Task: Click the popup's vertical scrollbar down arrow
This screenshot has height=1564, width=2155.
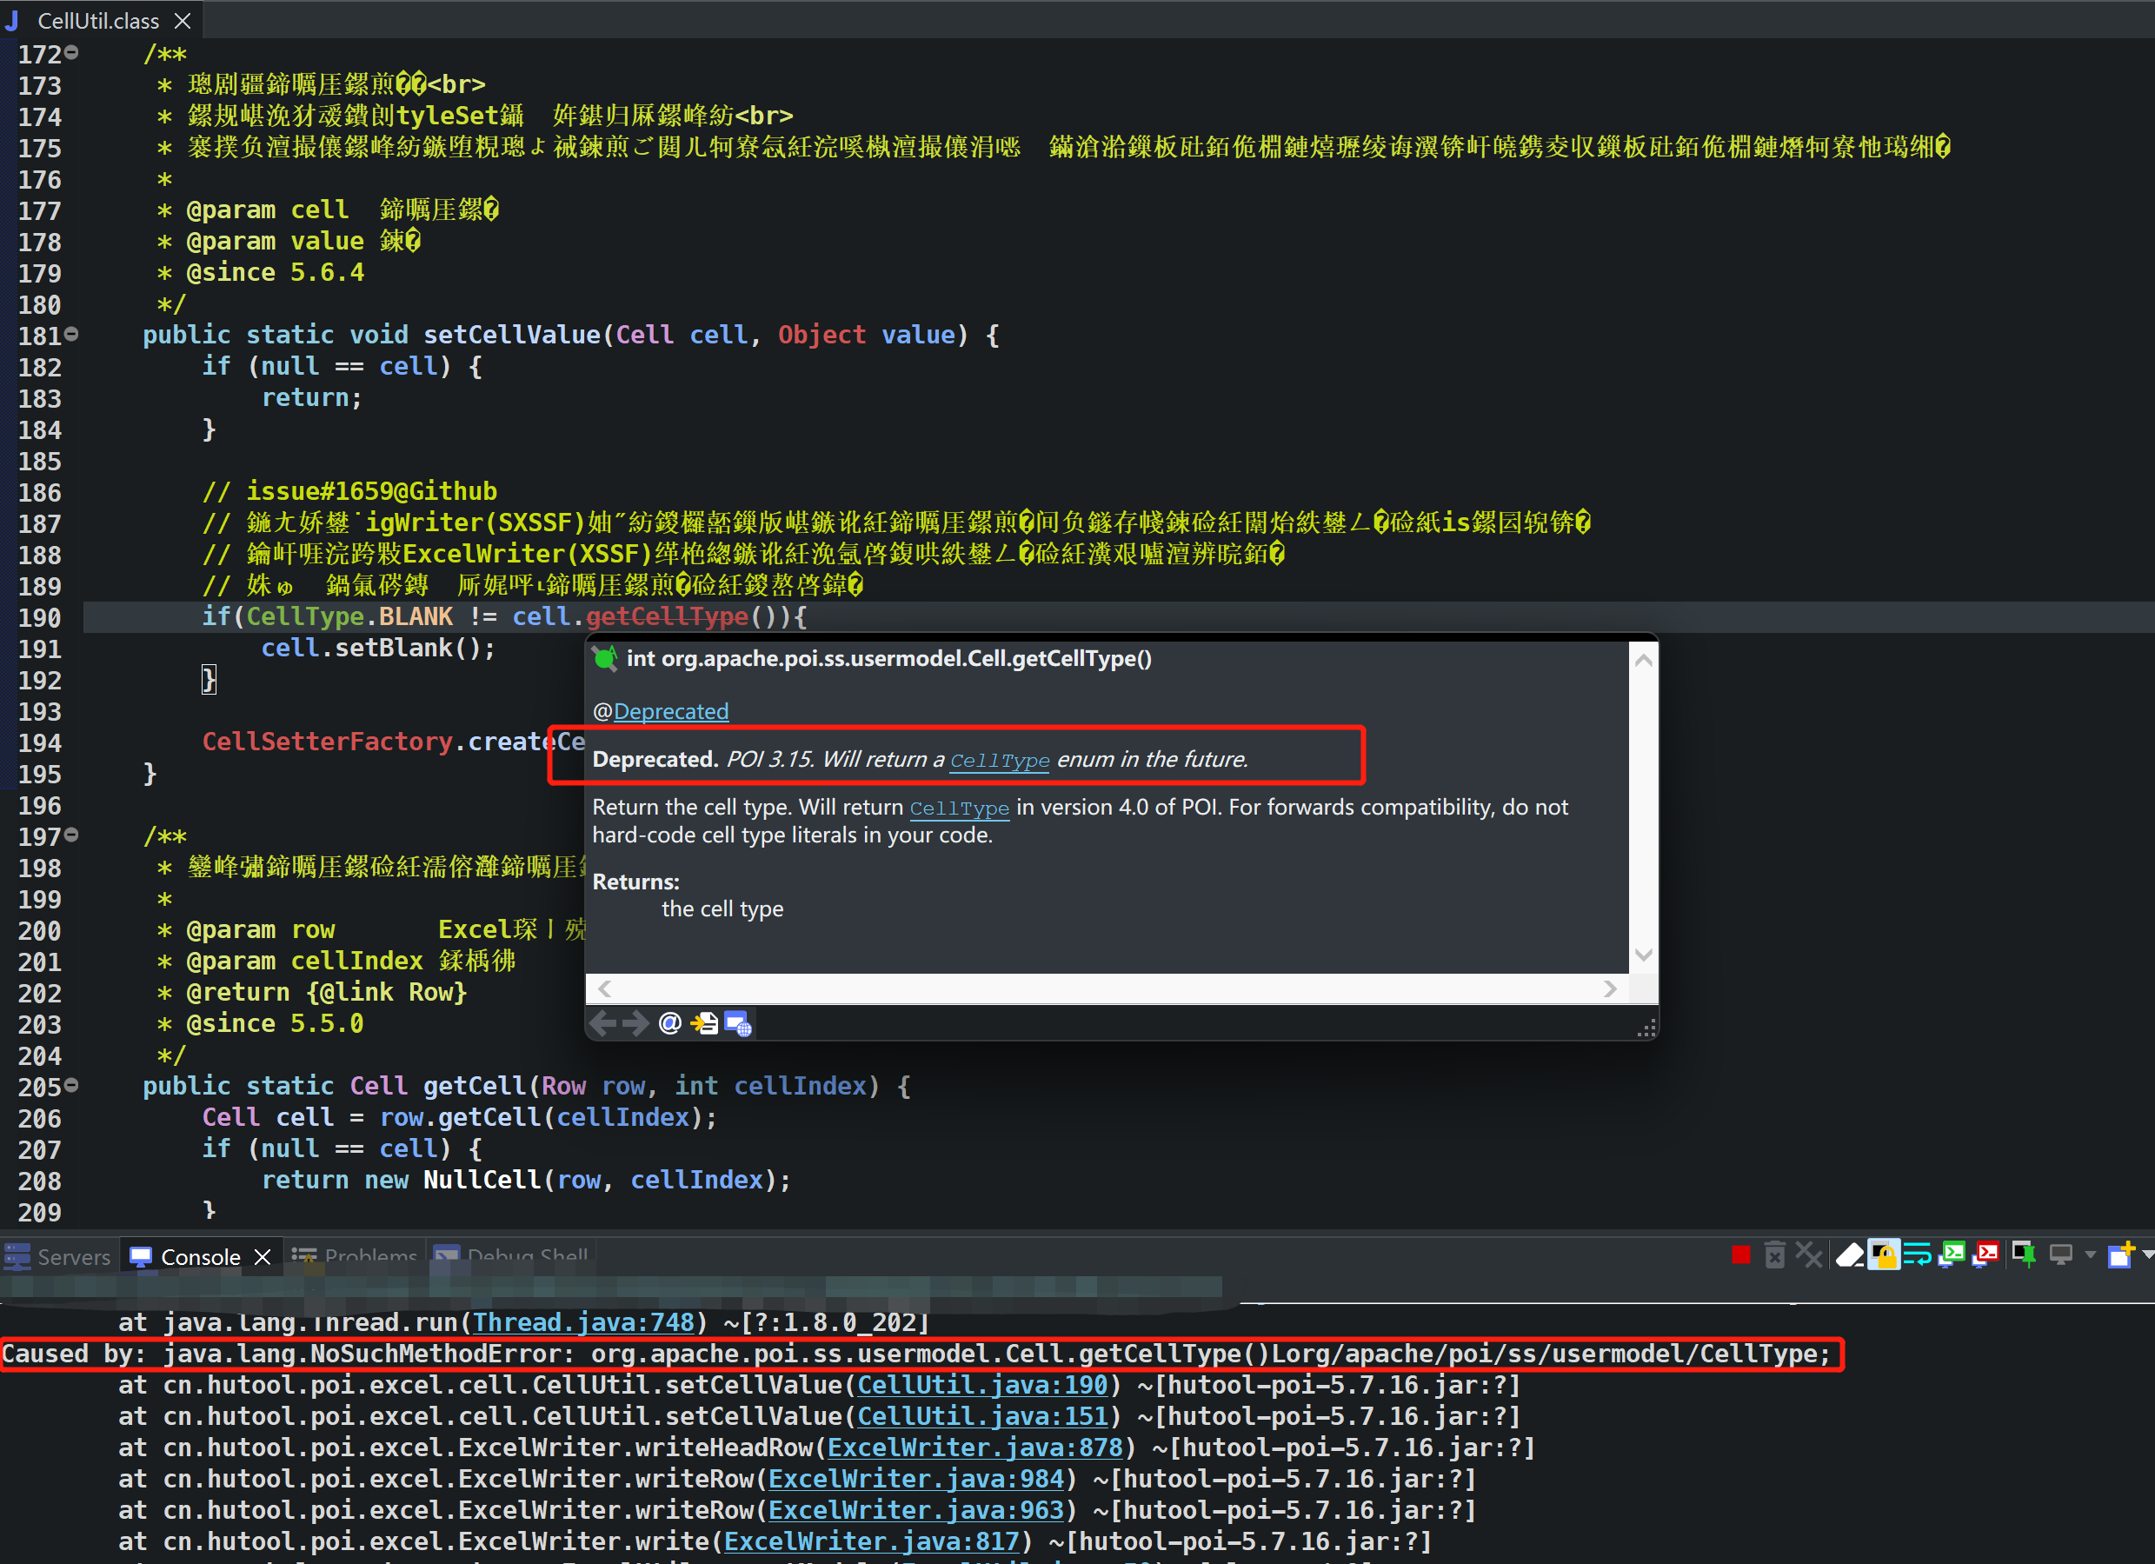Action: pos(1644,956)
